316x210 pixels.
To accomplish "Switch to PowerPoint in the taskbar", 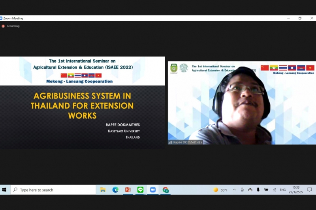I will coord(128,190).
